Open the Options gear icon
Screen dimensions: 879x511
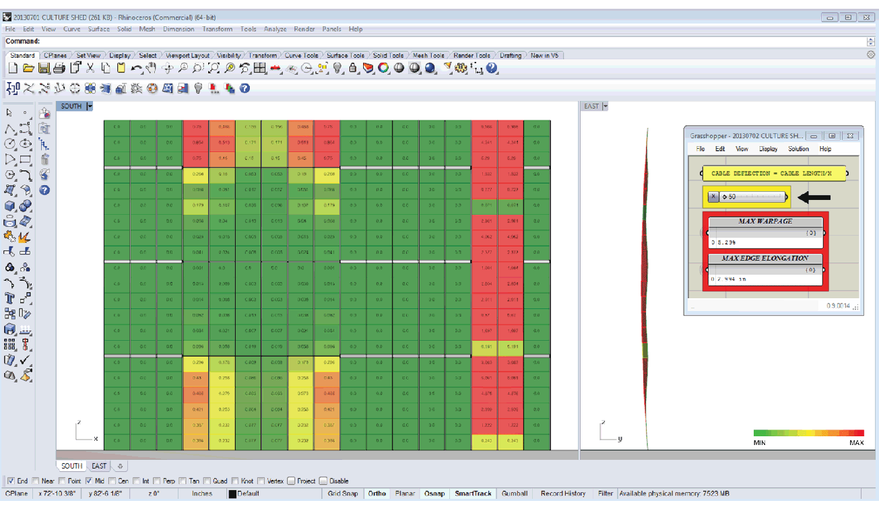click(x=461, y=68)
